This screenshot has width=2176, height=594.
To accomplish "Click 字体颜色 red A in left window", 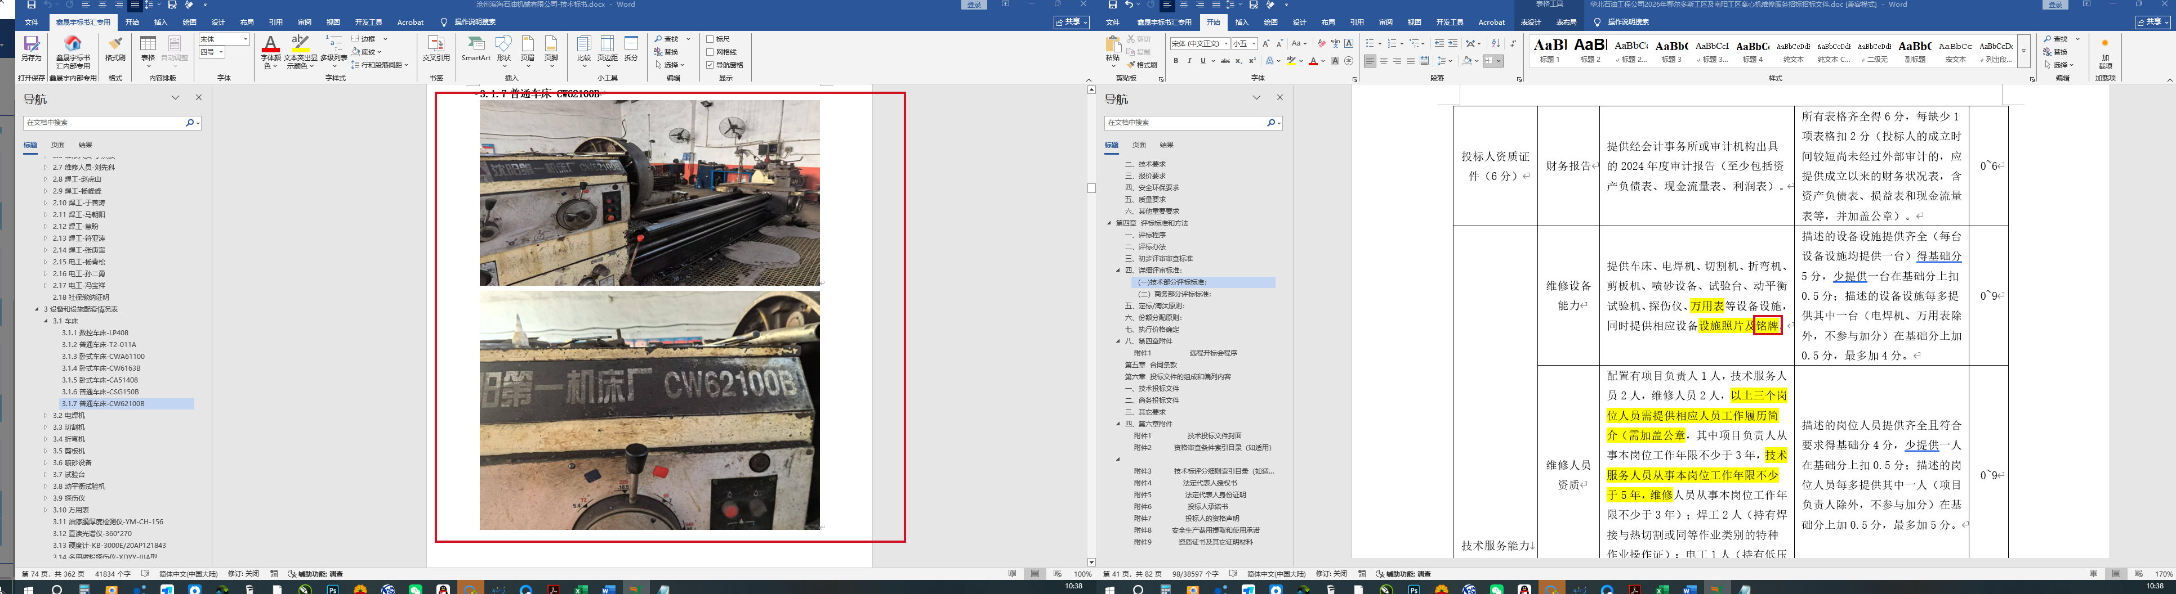I will coord(270,44).
